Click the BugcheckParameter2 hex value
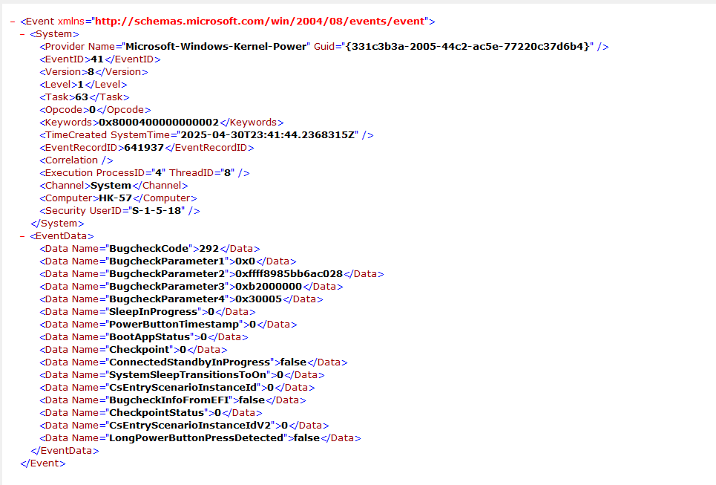 click(x=289, y=274)
